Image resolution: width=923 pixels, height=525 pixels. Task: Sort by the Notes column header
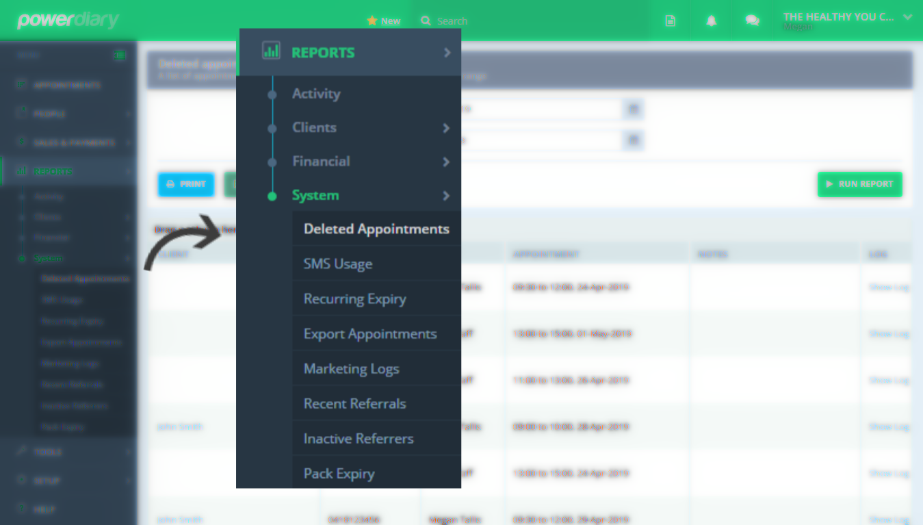(712, 254)
